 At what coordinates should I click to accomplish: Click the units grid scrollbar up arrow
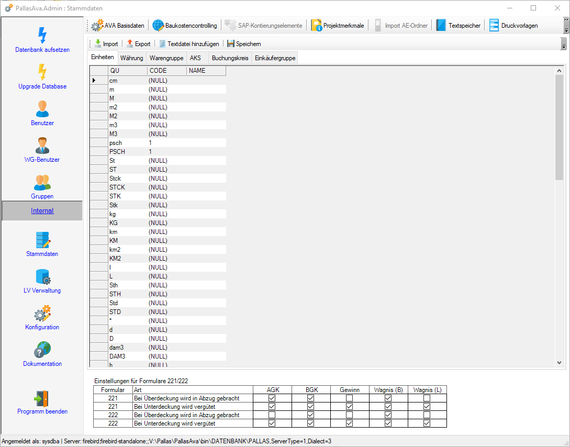tap(560, 71)
